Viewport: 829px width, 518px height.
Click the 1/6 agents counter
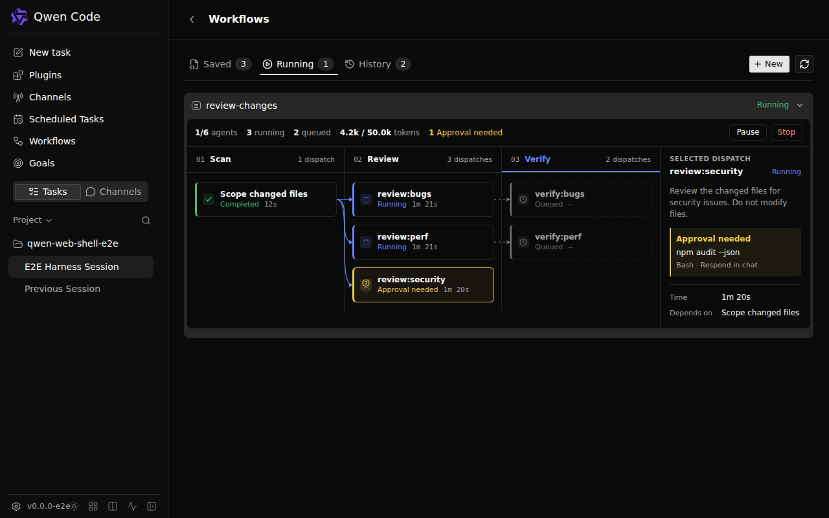click(x=216, y=133)
